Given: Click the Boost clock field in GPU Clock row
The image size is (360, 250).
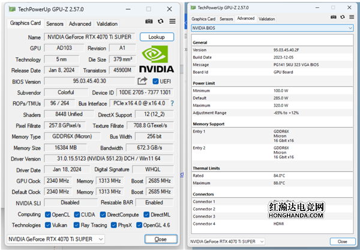Looking at the screenshot, I should pos(160,180).
